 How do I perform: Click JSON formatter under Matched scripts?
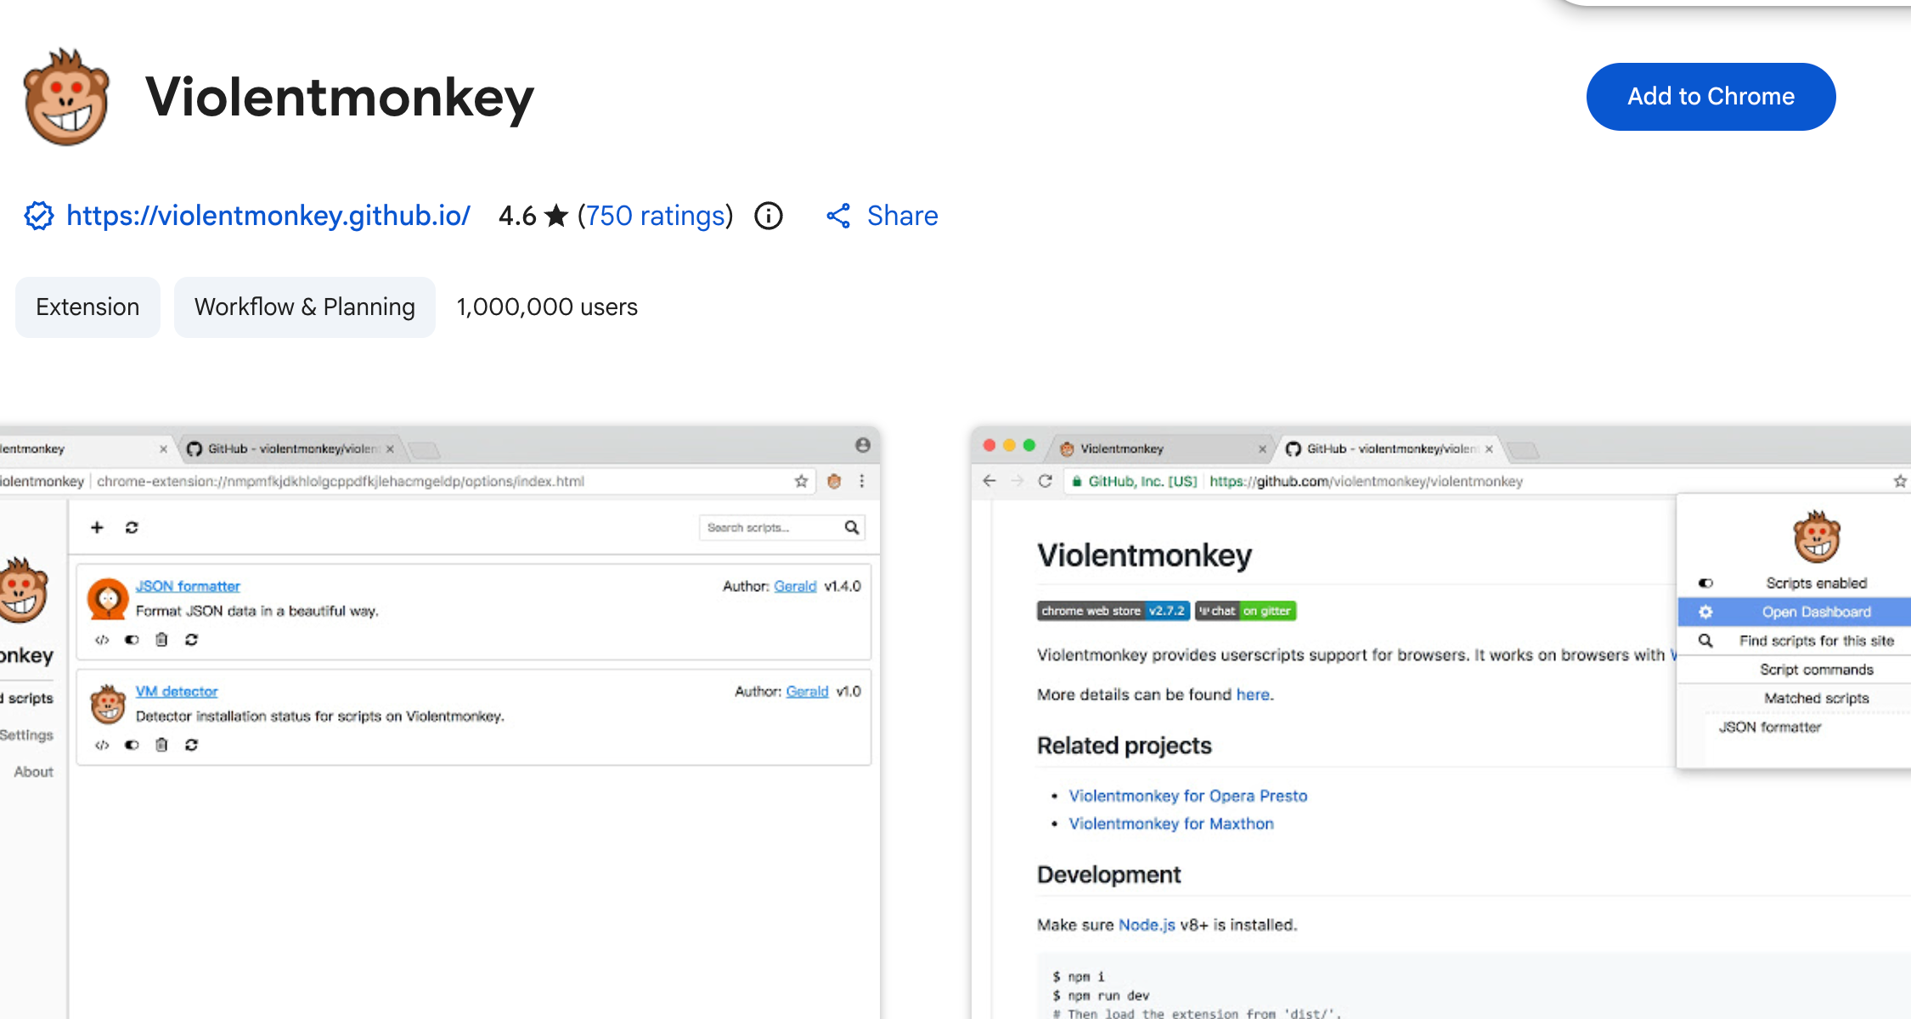[x=1769, y=727]
